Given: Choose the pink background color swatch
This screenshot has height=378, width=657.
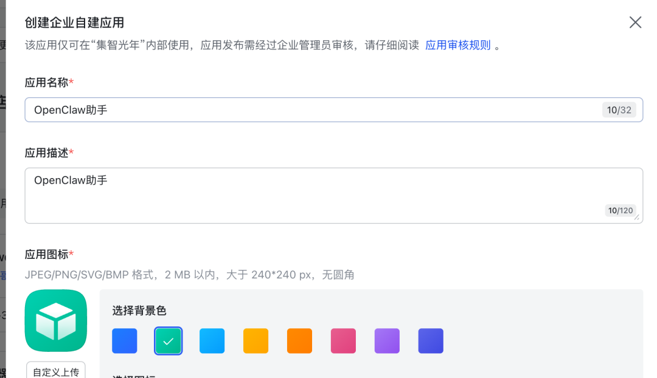Looking at the screenshot, I should pyautogui.click(x=344, y=341).
